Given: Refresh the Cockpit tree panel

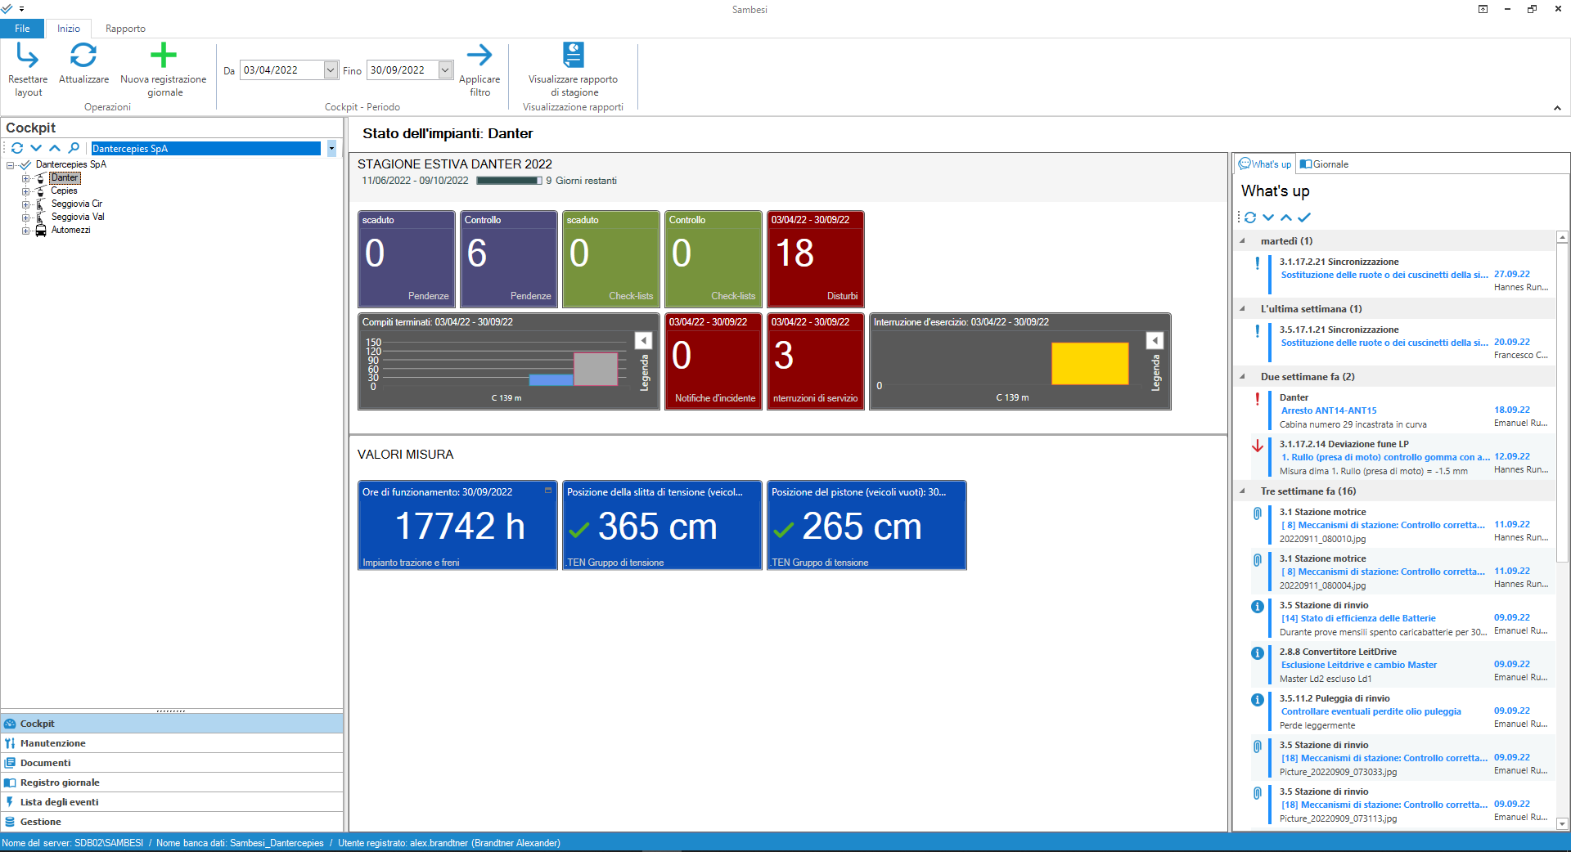Looking at the screenshot, I should (x=17, y=148).
